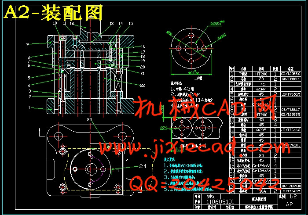Select part callout number 13 label
This screenshot has width=308, height=215.
[x=112, y=24]
